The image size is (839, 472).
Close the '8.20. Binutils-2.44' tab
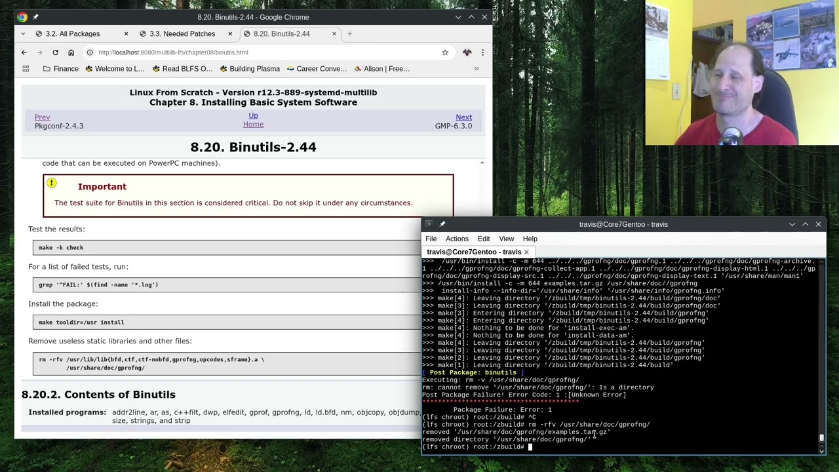(x=334, y=33)
